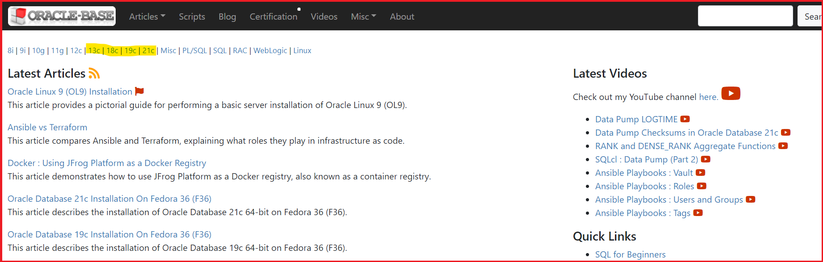
Task: Open the YouTube icon for Ansible Playbooks : Vault
Action: 701,173
